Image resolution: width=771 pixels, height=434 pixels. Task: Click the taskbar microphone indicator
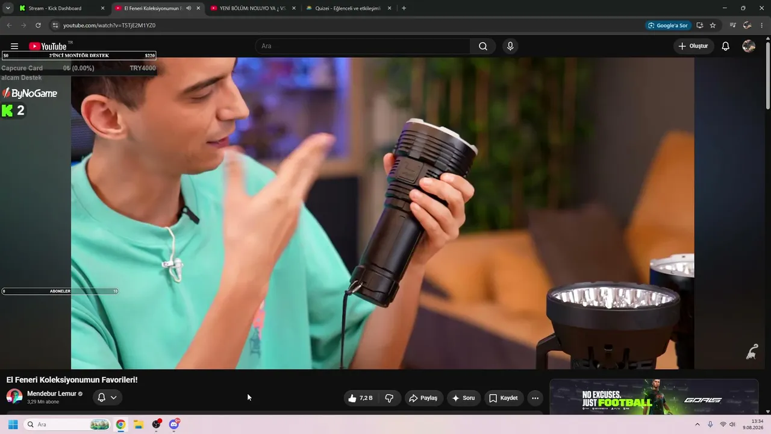pyautogui.click(x=710, y=424)
